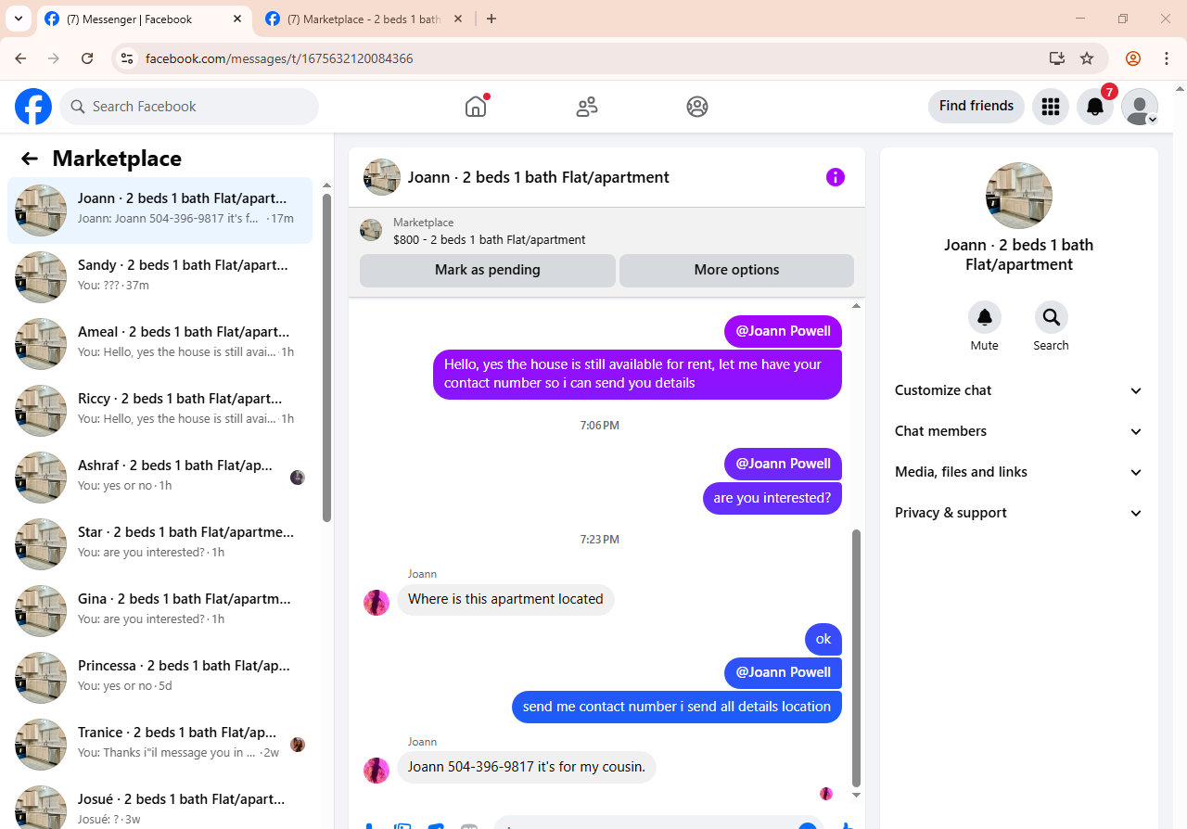The height and width of the screenshot is (829, 1187).
Task: Go back in browser history
Action: click(x=20, y=58)
